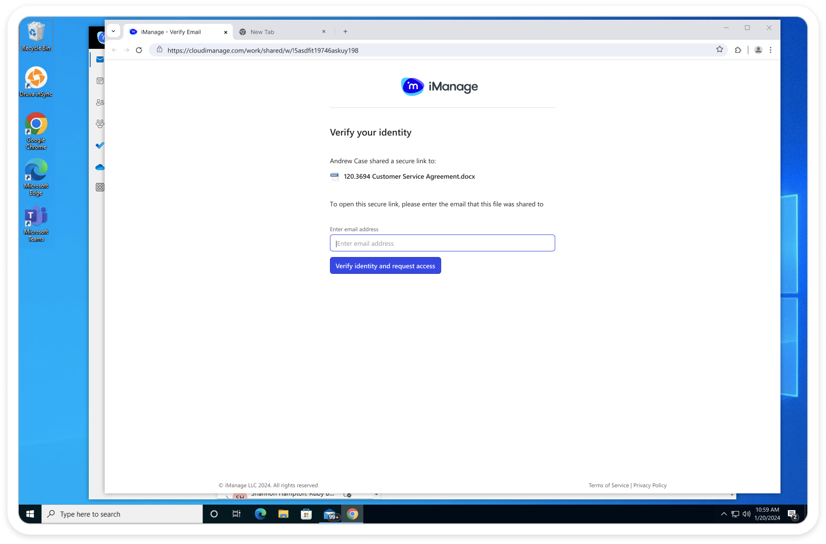Open the volume speaker icon
Viewport: 826px width, 544px height.
746,514
